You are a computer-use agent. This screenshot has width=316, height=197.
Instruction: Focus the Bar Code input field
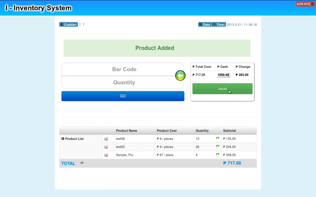pyautogui.click(x=123, y=69)
